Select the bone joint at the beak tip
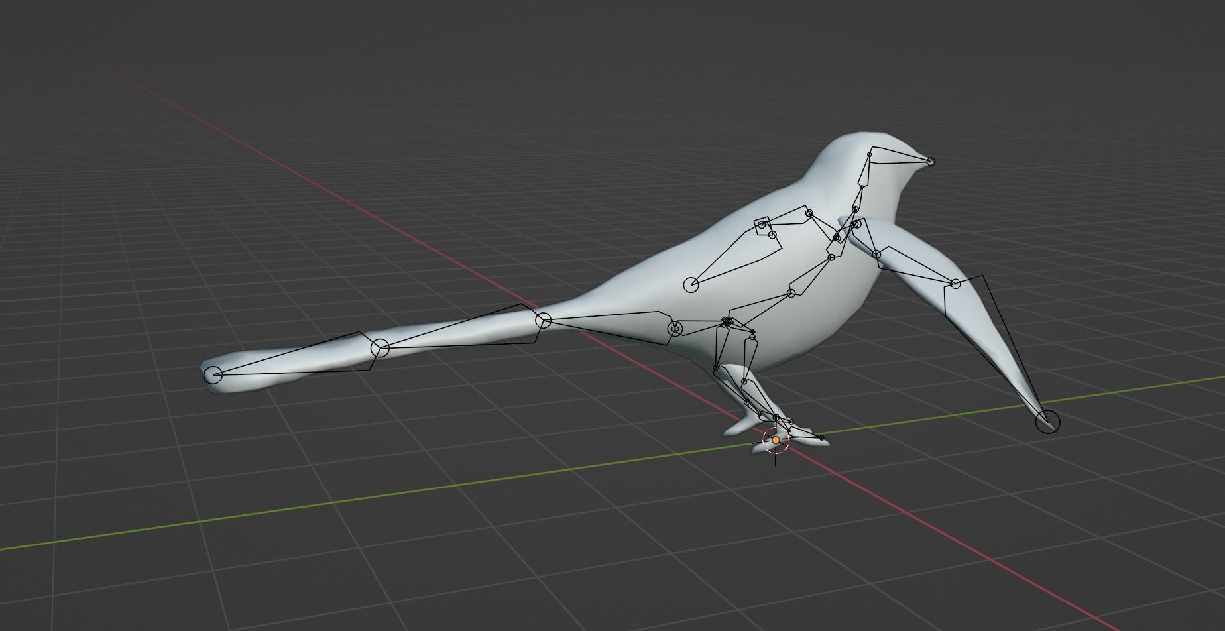The height and width of the screenshot is (631, 1225). tap(931, 161)
